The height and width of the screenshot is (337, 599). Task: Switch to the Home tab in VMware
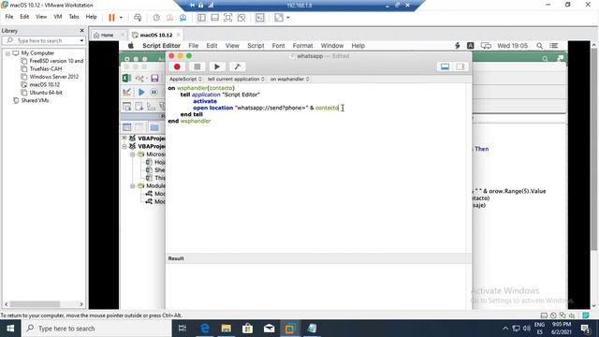[104, 36]
